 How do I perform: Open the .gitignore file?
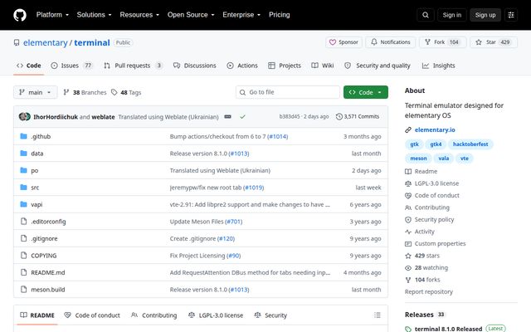click(44, 238)
